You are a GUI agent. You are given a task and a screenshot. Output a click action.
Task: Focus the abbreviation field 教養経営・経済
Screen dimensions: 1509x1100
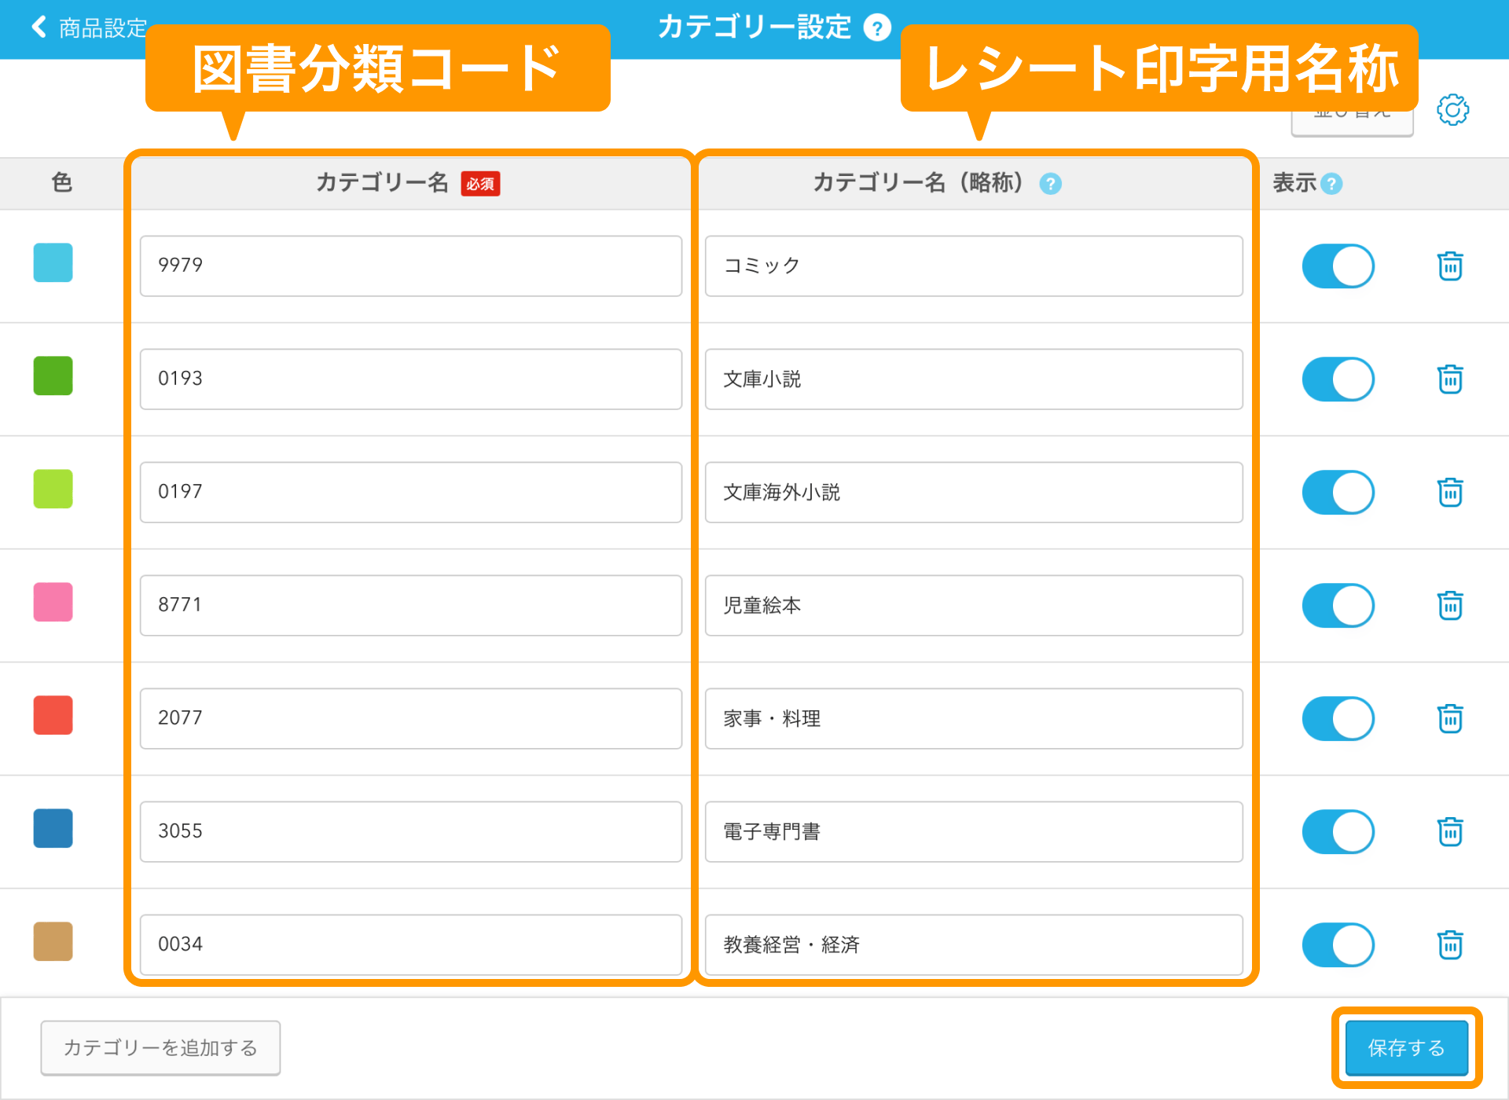pyautogui.click(x=974, y=944)
